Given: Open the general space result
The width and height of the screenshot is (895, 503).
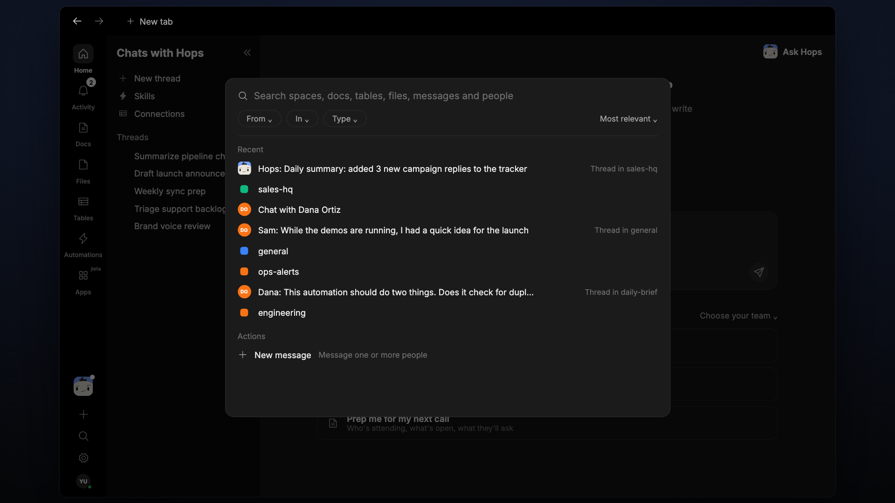Looking at the screenshot, I should coord(447,251).
